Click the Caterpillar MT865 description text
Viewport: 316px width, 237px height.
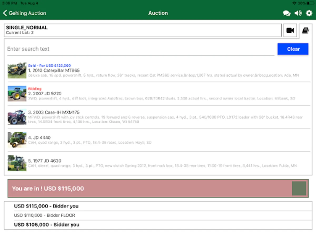(x=164, y=75)
